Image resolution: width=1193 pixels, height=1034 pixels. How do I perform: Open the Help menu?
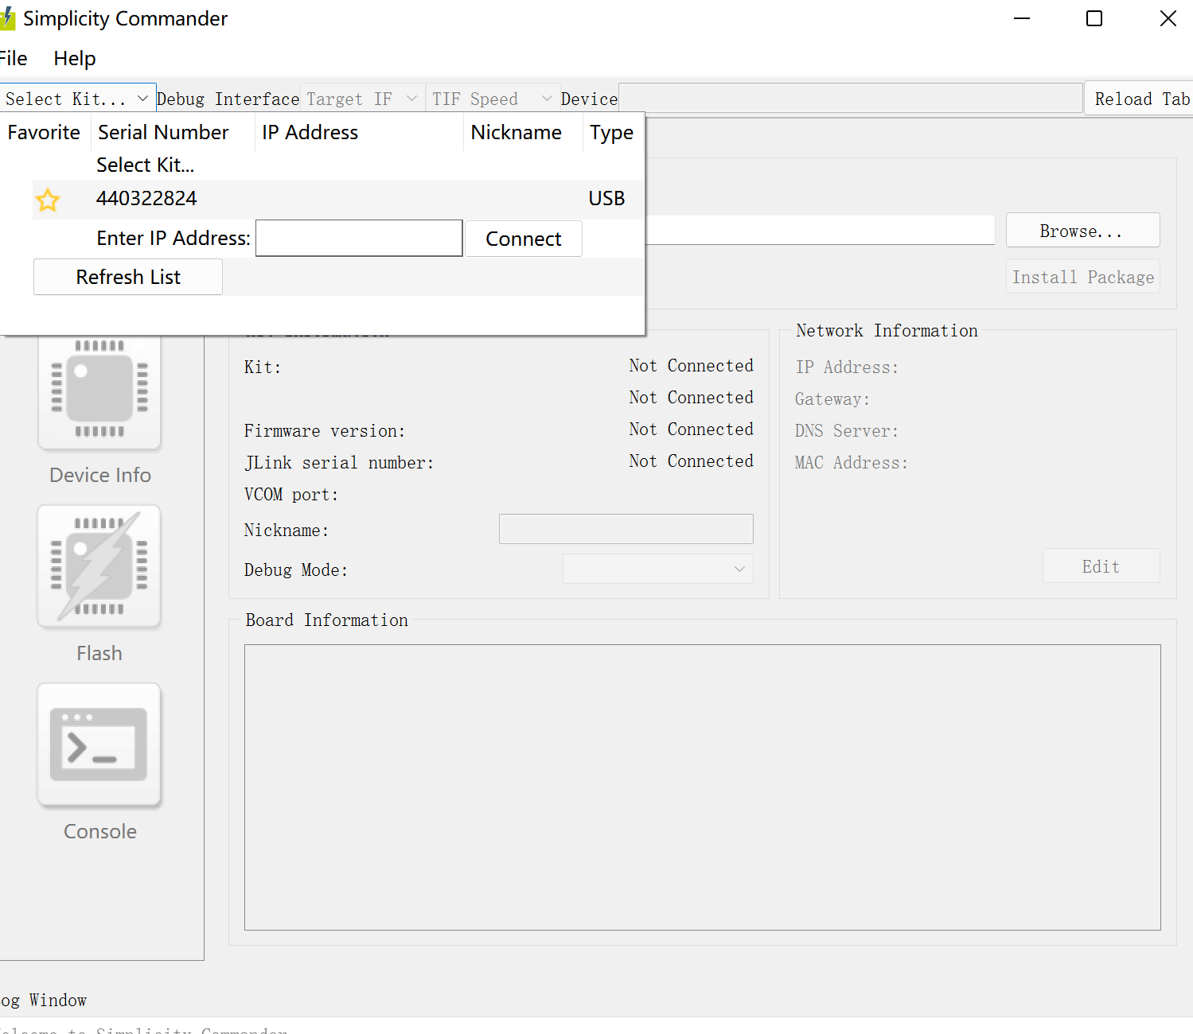pyautogui.click(x=75, y=58)
